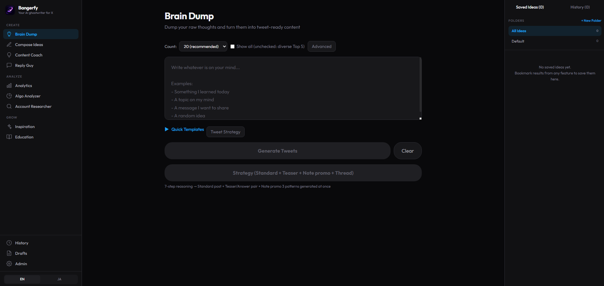
Task: Open the Education section
Action: pyautogui.click(x=24, y=137)
